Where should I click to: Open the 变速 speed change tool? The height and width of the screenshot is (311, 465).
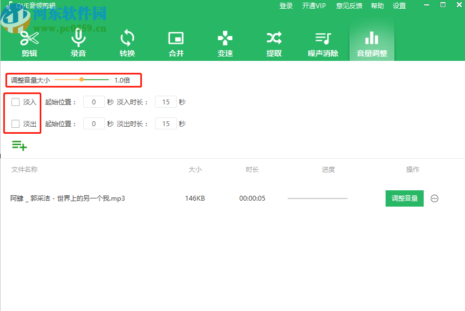click(225, 43)
